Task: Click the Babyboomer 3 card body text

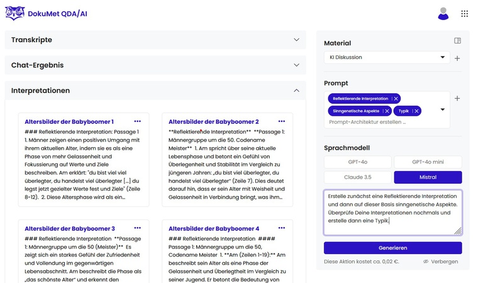Action: [x=83, y=259]
